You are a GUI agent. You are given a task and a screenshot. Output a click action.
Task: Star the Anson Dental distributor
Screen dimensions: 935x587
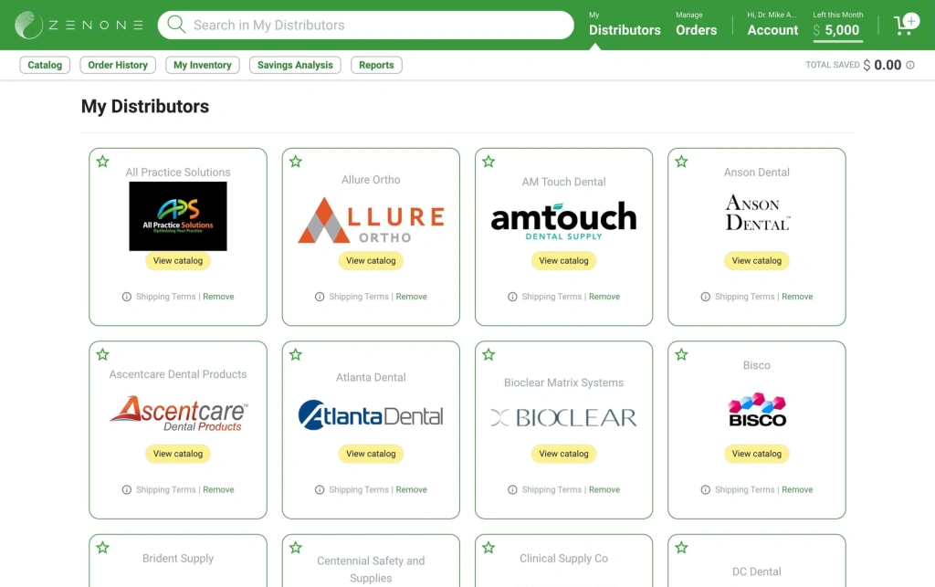click(x=681, y=162)
